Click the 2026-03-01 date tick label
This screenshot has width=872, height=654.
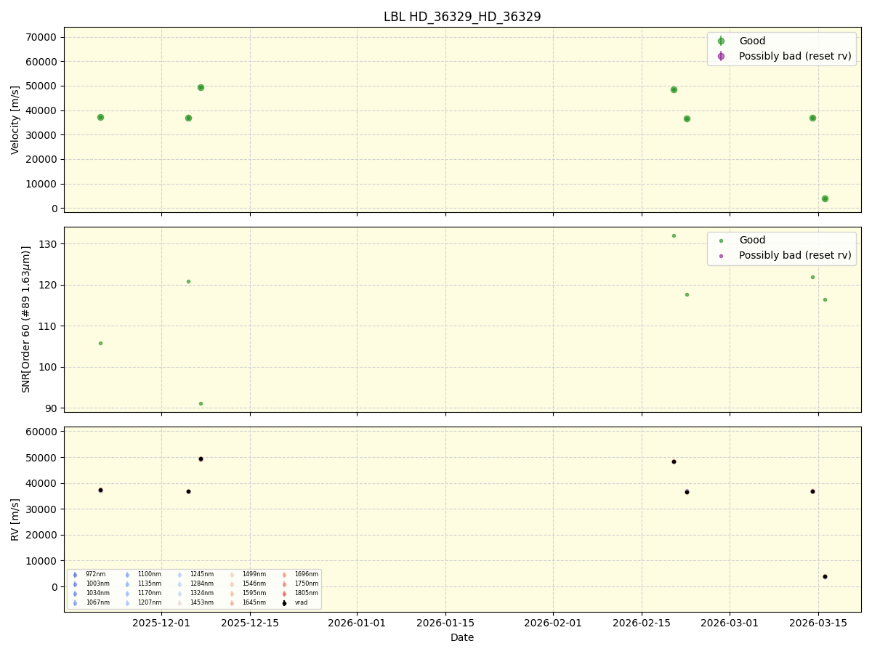730,623
